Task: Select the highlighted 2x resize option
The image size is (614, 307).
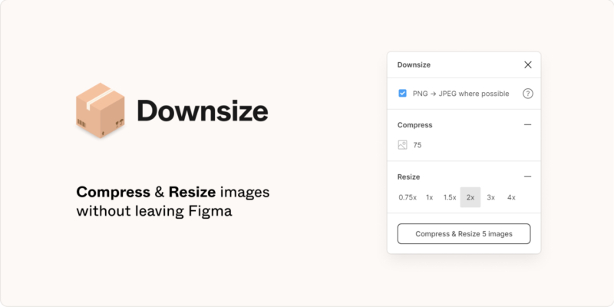Action: click(470, 197)
